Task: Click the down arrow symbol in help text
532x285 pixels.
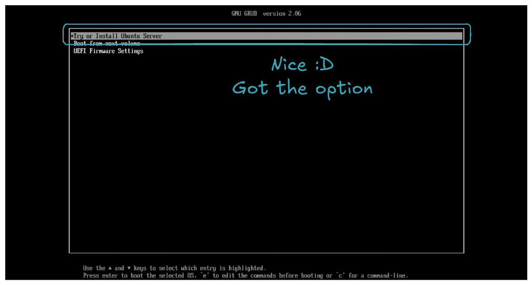Action: (x=130, y=268)
